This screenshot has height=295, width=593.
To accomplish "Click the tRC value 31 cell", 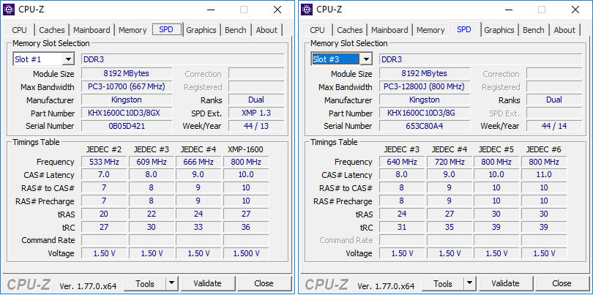I will [x=402, y=227].
